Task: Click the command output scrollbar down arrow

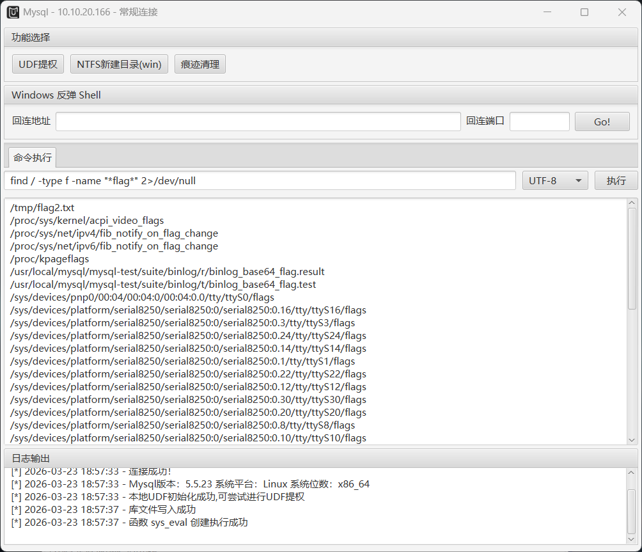Action: (632, 439)
